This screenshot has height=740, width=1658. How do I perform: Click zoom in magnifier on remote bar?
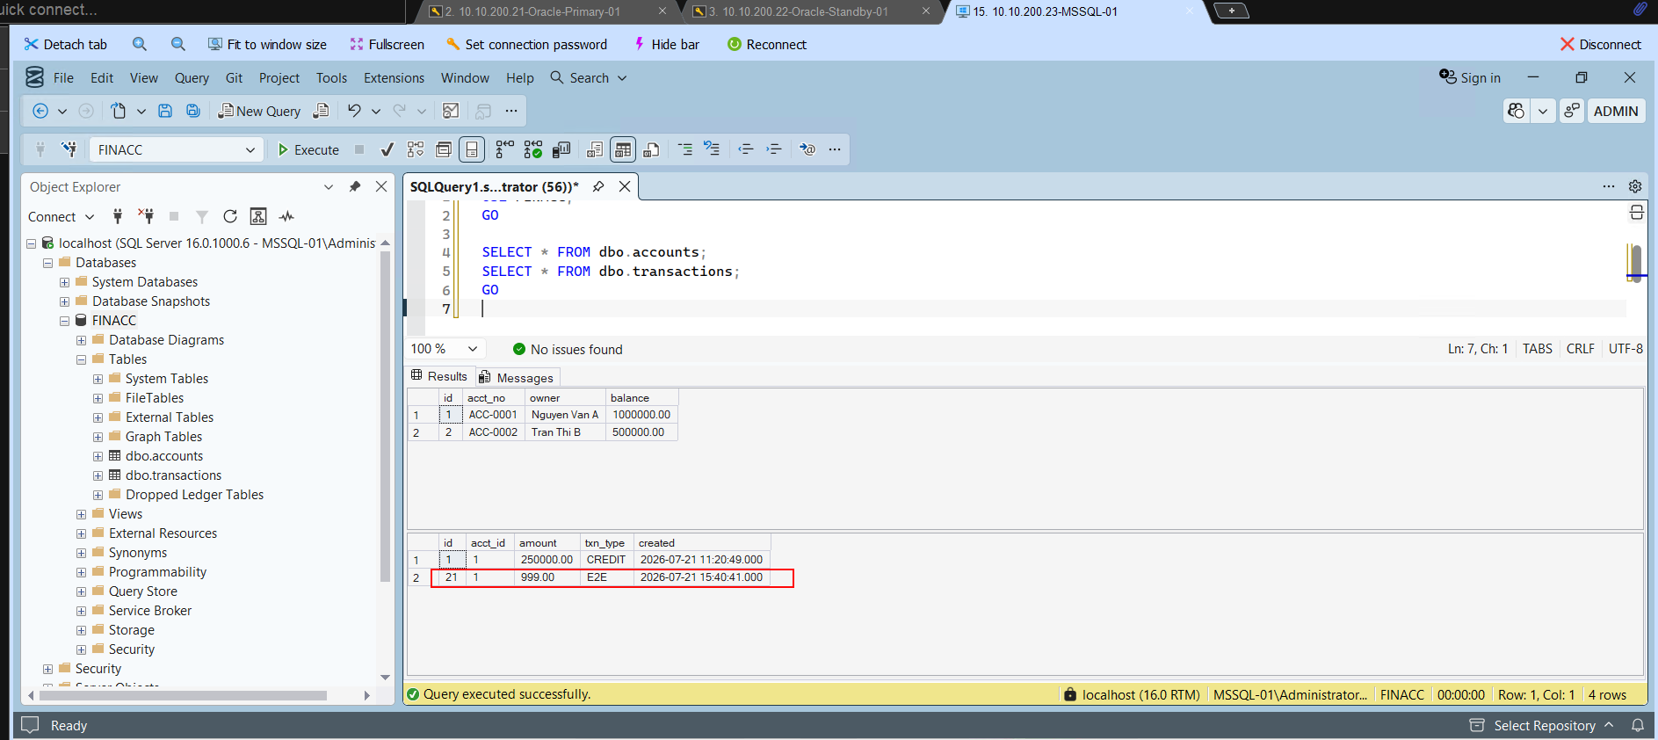pos(140,44)
